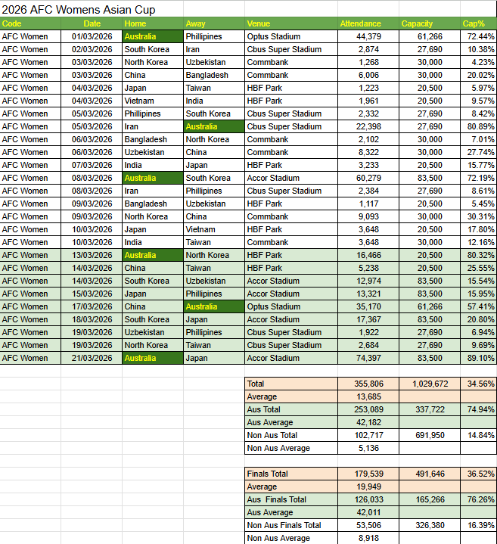This screenshot has height=544, width=497.
Task: Select attendance cell 13,321
Action: (x=368, y=294)
